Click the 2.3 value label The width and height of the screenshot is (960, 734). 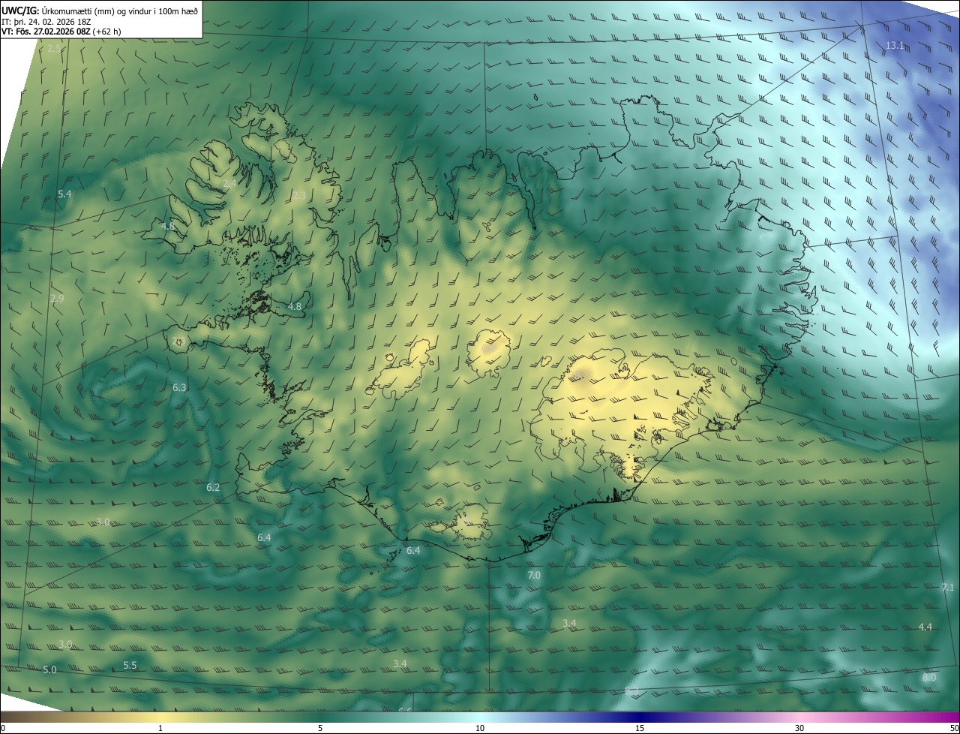coord(299,196)
